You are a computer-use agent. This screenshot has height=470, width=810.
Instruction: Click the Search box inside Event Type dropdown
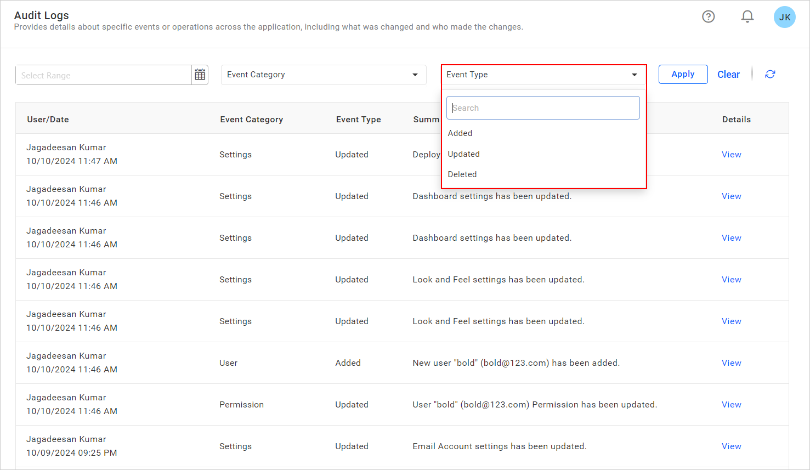pos(542,107)
